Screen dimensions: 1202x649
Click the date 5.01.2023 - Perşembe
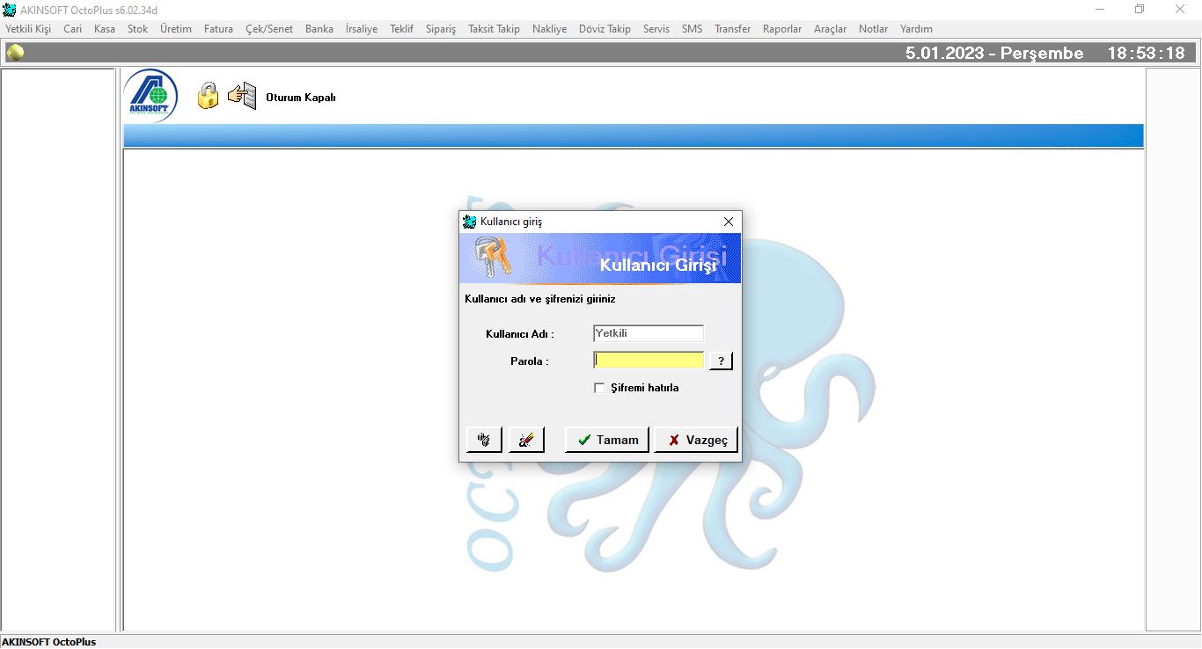point(994,53)
